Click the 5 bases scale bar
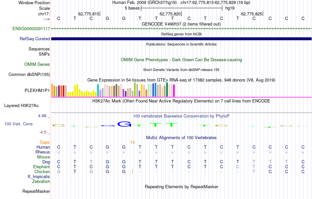This screenshot has height=199, width=312. tap(182, 8)
